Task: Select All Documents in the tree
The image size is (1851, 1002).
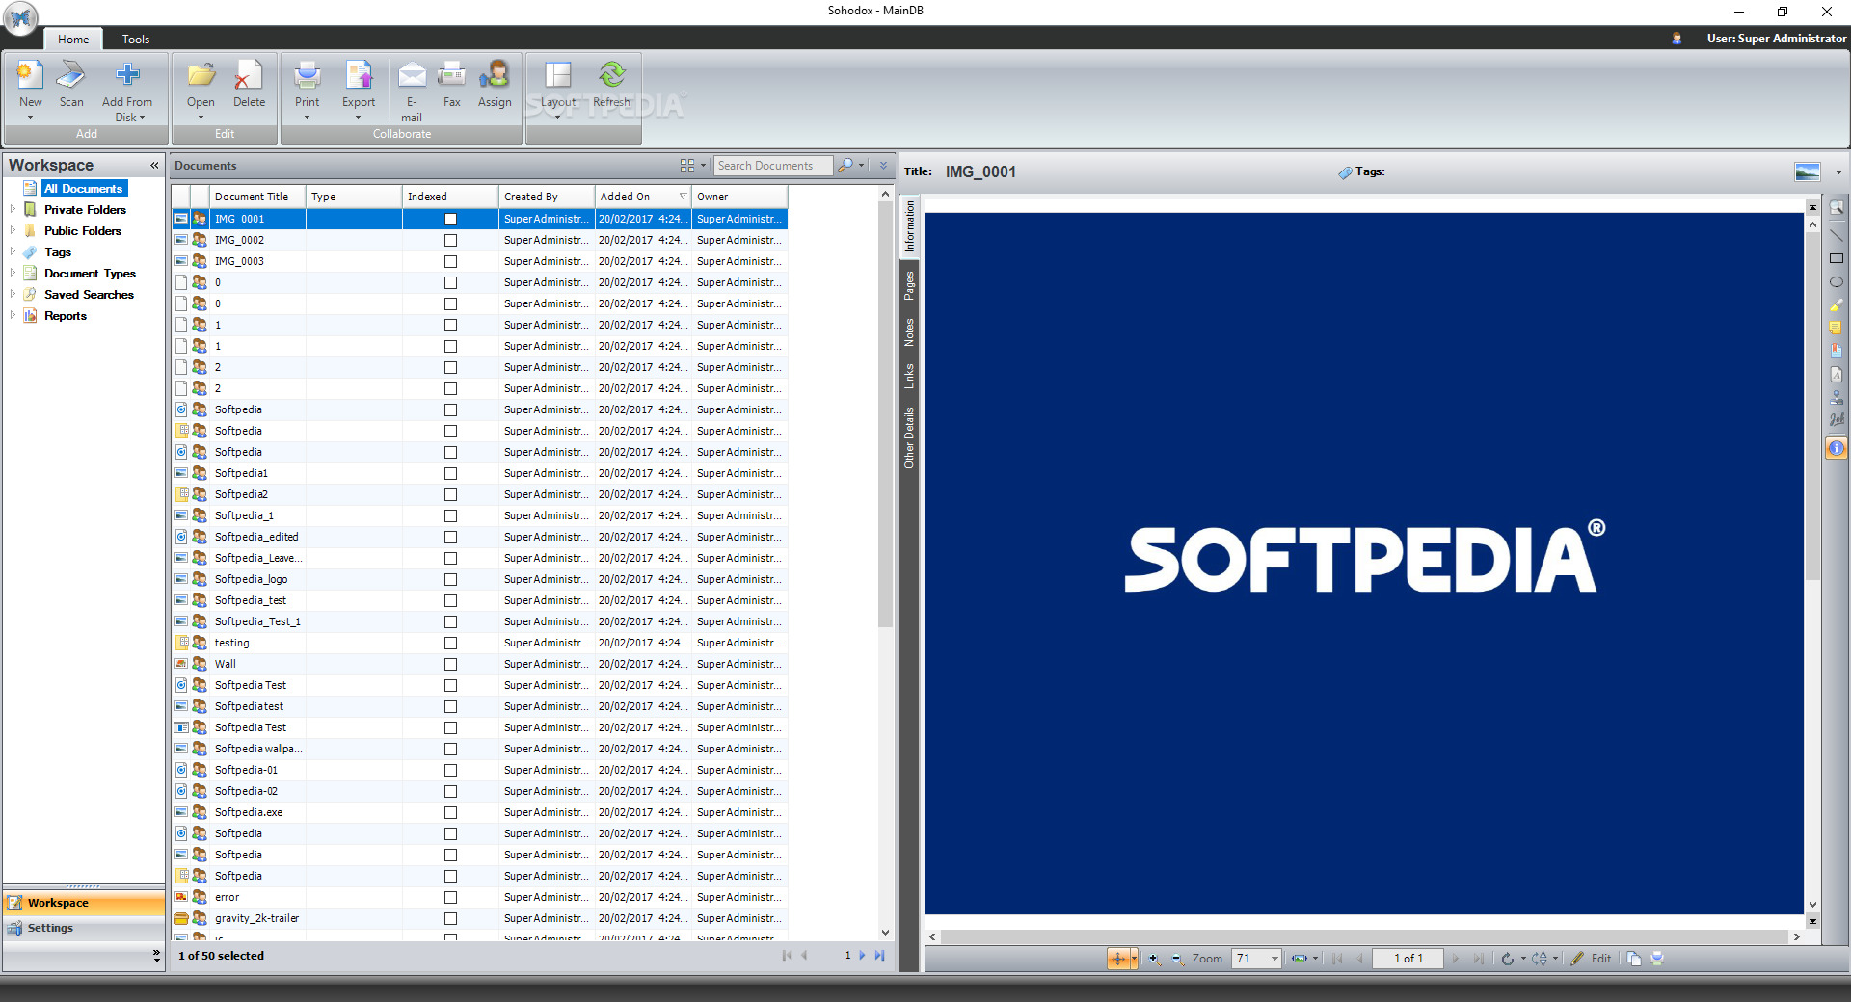Action: [84, 189]
